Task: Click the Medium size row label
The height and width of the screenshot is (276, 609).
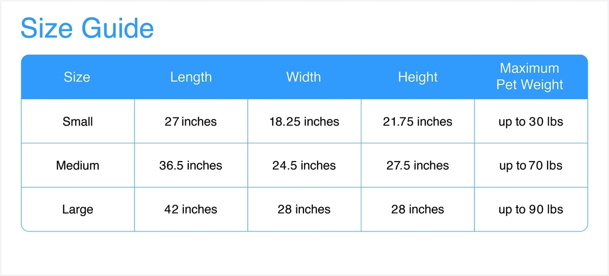Action: [x=78, y=166]
